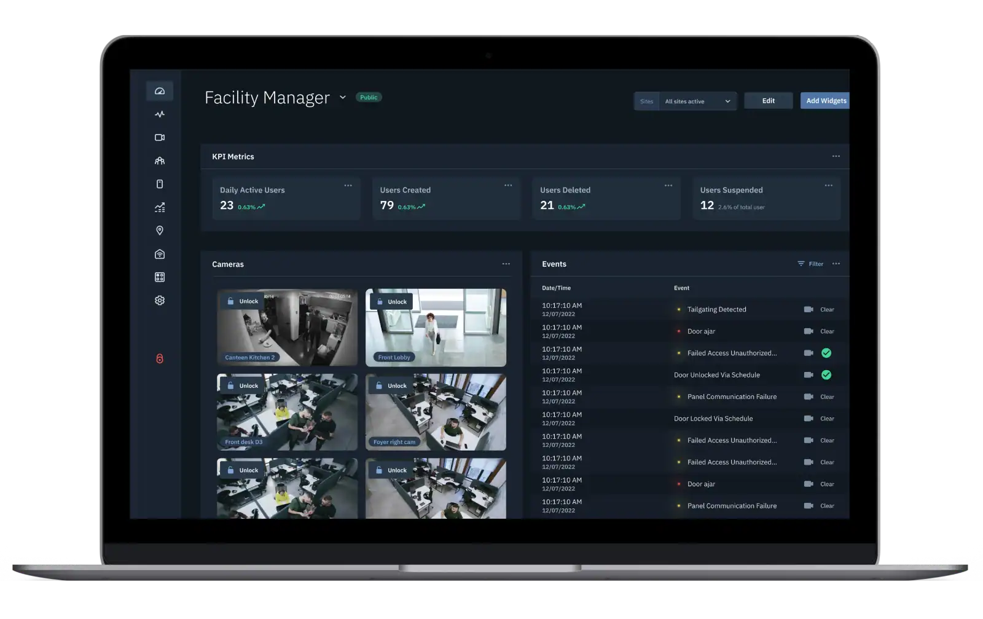Image resolution: width=983 pixels, height=619 pixels.
Task: Click the Edit button
Action: [x=768, y=101]
